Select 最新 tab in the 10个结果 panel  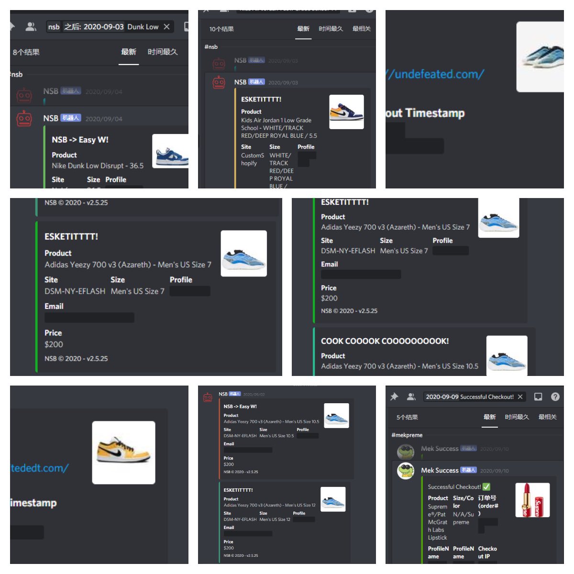pyautogui.click(x=303, y=29)
